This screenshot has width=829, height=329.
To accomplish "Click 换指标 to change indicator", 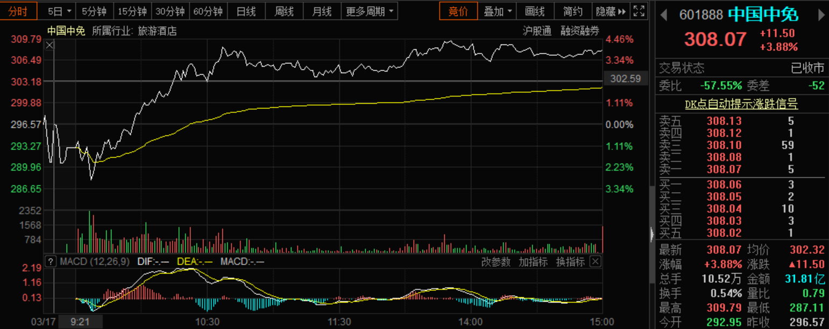I will click(570, 262).
